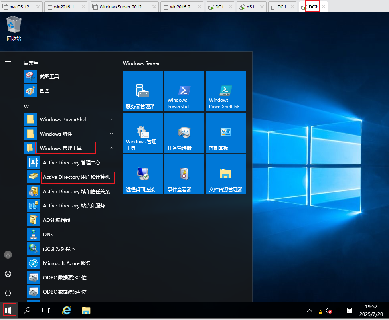Screen dimensions: 389x320
Task: Open 控制面板 tile
Action: point(226,133)
